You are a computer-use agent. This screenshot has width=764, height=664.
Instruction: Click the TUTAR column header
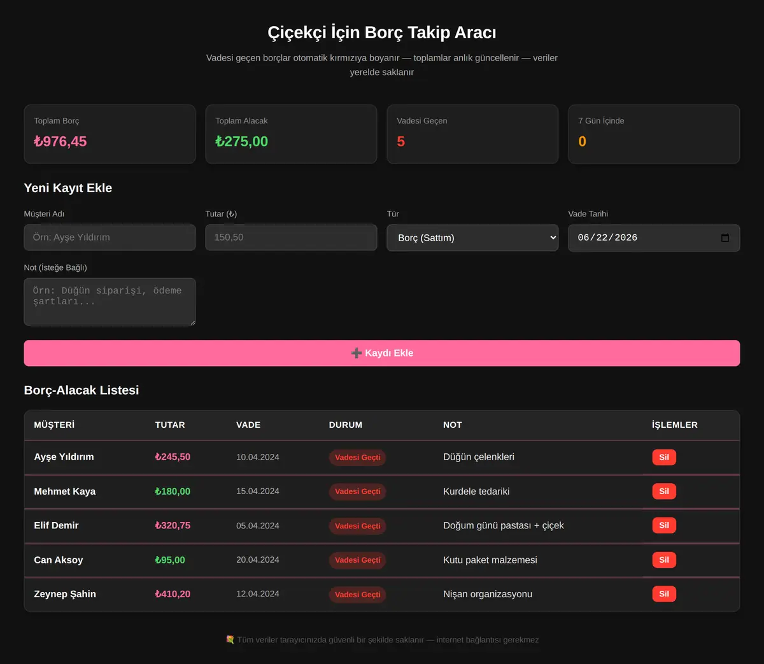[170, 425]
